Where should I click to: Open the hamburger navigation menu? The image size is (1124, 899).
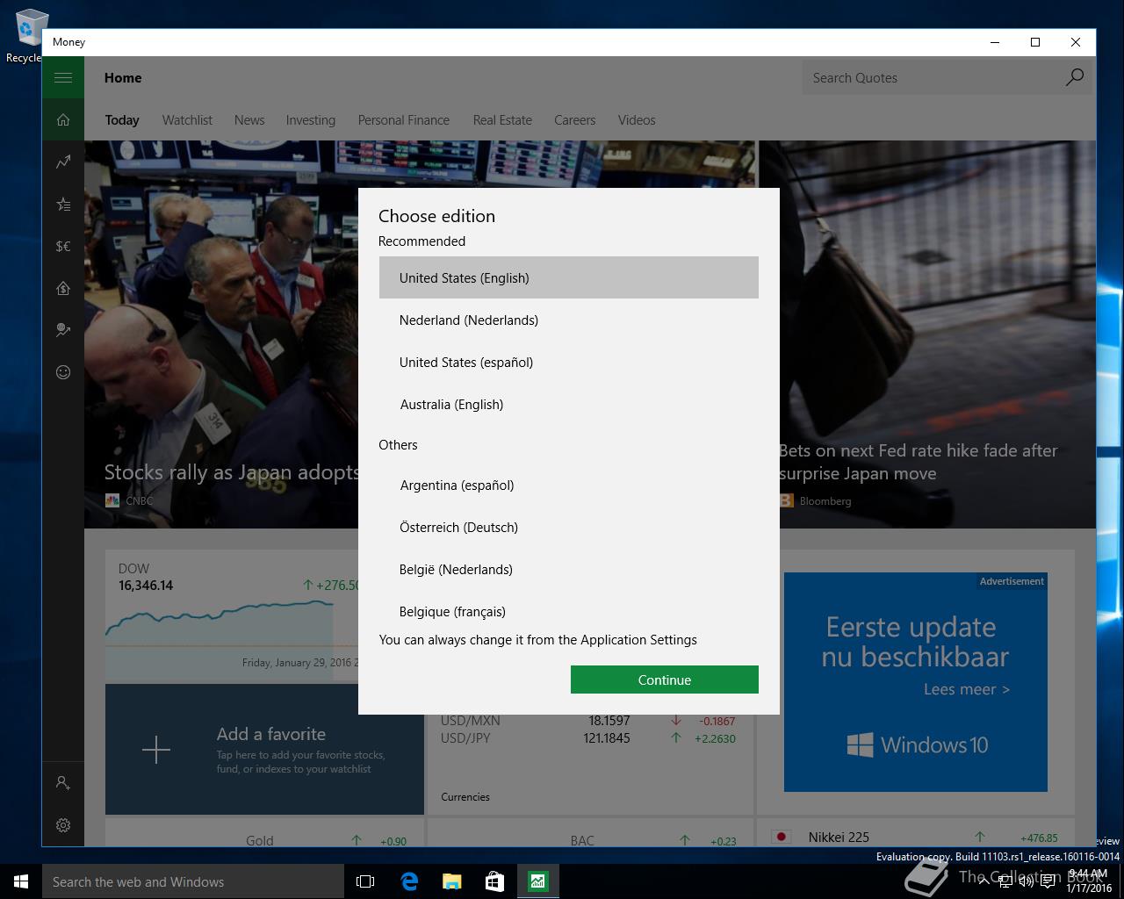(x=63, y=78)
